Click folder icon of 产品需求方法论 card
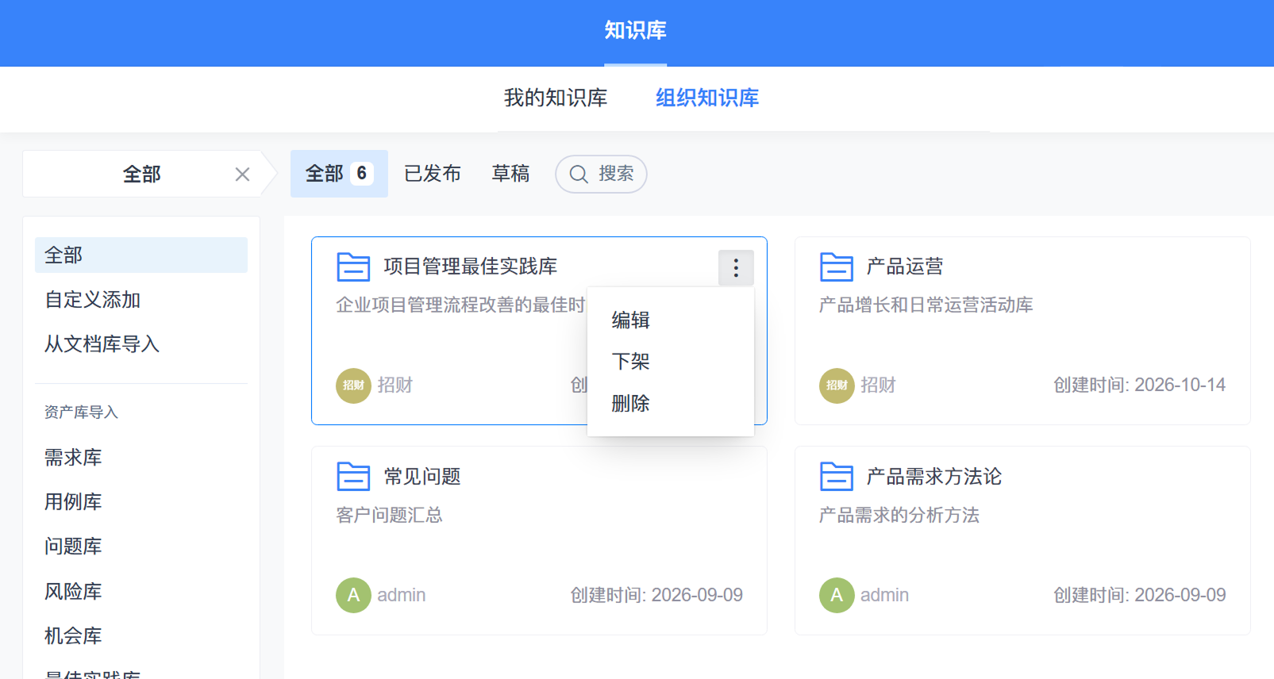The height and width of the screenshot is (679, 1274). [837, 477]
